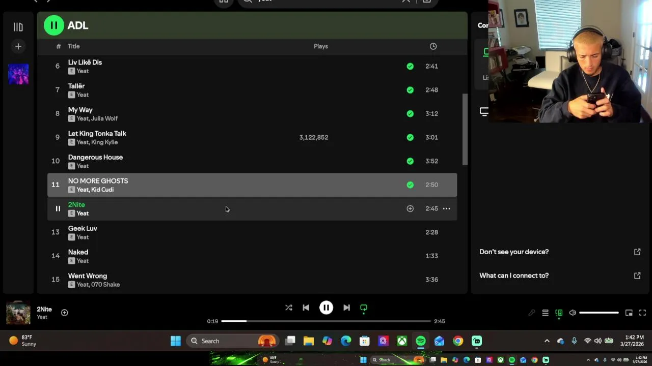The height and width of the screenshot is (366, 652).
Task: Open 2Nite title in now playing bar
Action: click(x=44, y=309)
